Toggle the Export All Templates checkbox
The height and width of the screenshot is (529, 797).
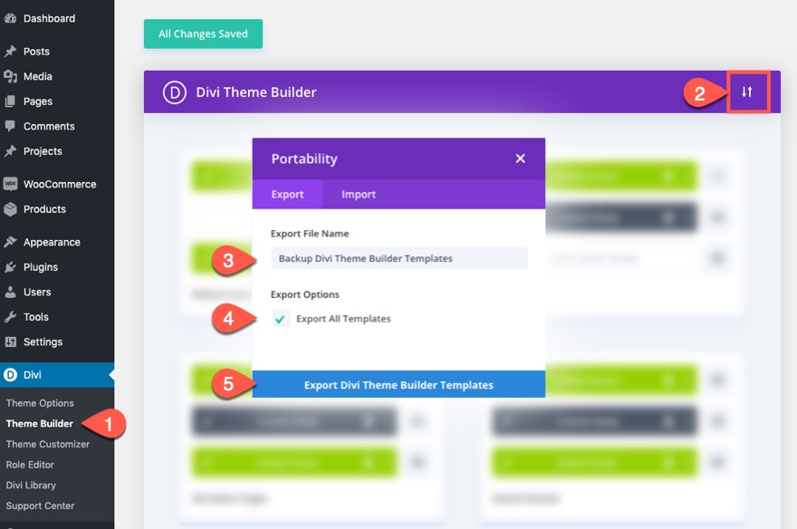click(x=281, y=319)
